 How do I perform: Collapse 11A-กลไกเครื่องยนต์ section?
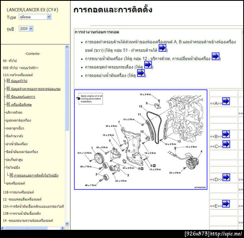18,75
